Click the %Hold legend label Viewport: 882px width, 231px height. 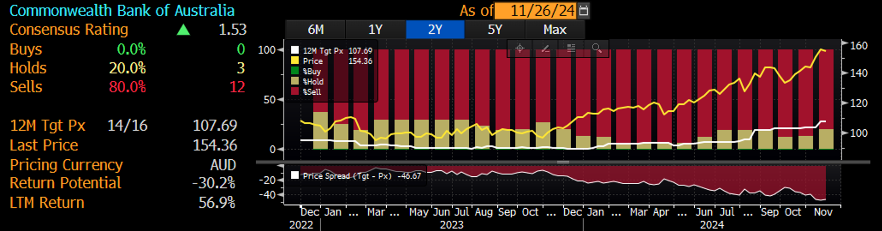[x=313, y=82]
